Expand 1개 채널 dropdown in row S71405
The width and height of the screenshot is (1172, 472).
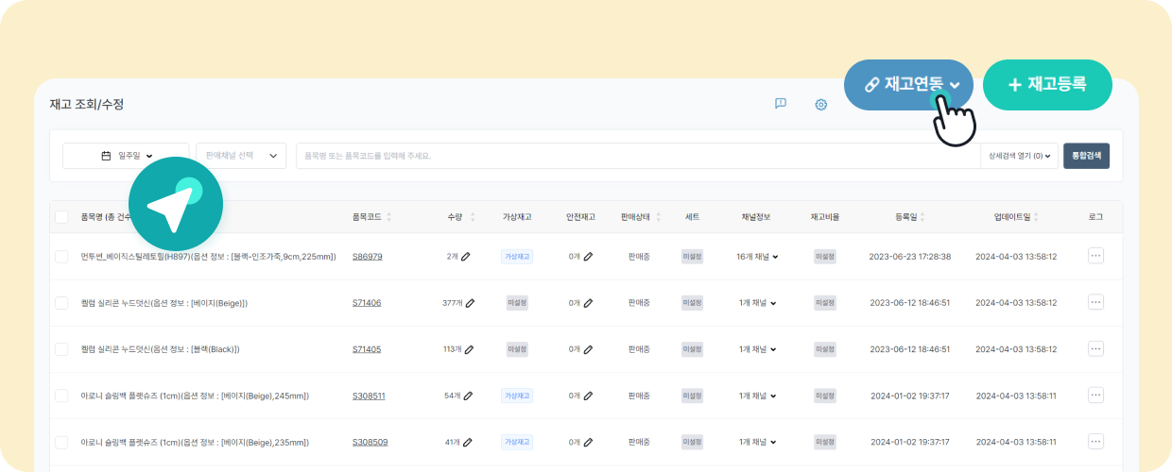[x=758, y=349]
